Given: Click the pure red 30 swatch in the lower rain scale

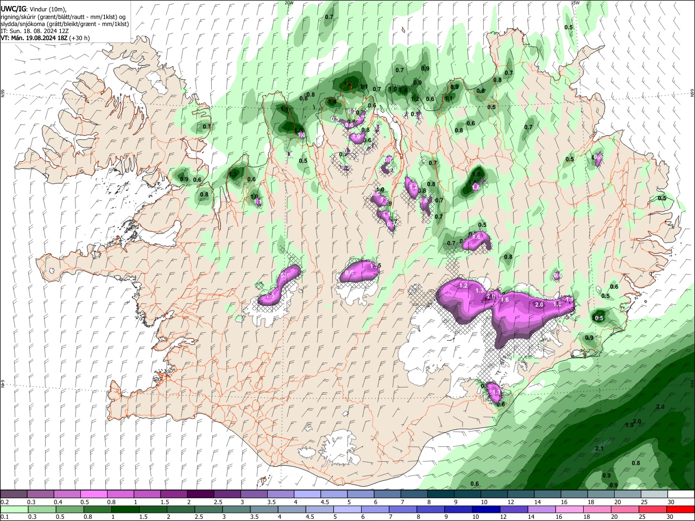Looking at the screenshot, I should (x=681, y=509).
